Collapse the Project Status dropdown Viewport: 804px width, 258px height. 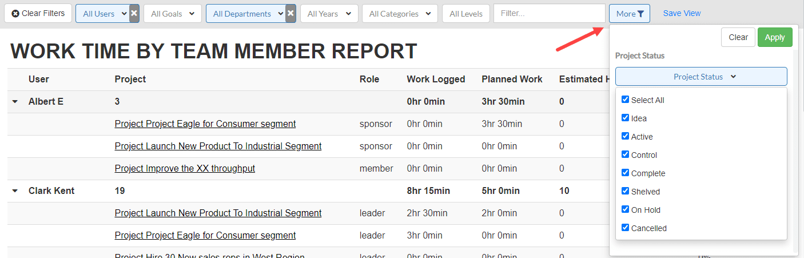pos(701,77)
